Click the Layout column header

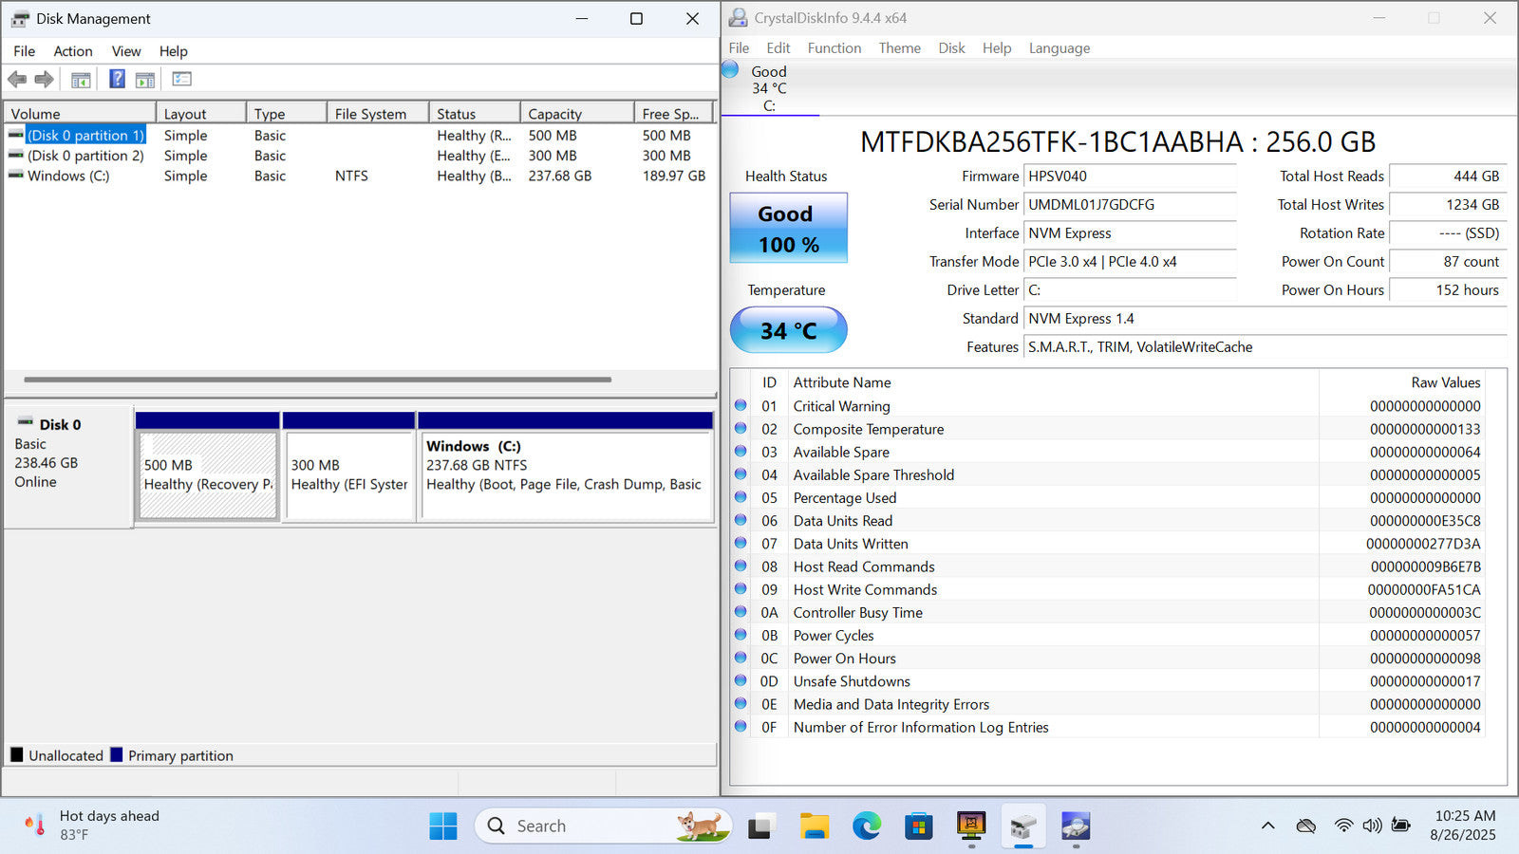201,113
